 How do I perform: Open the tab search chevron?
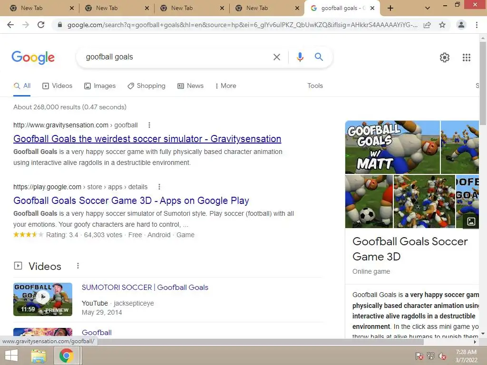[428, 8]
